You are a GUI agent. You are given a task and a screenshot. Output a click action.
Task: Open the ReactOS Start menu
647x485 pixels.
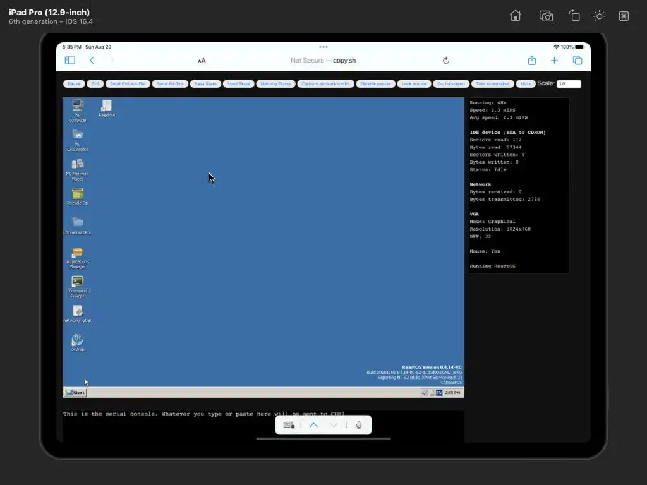pos(75,393)
